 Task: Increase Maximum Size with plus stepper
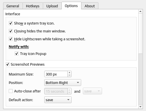69,73
